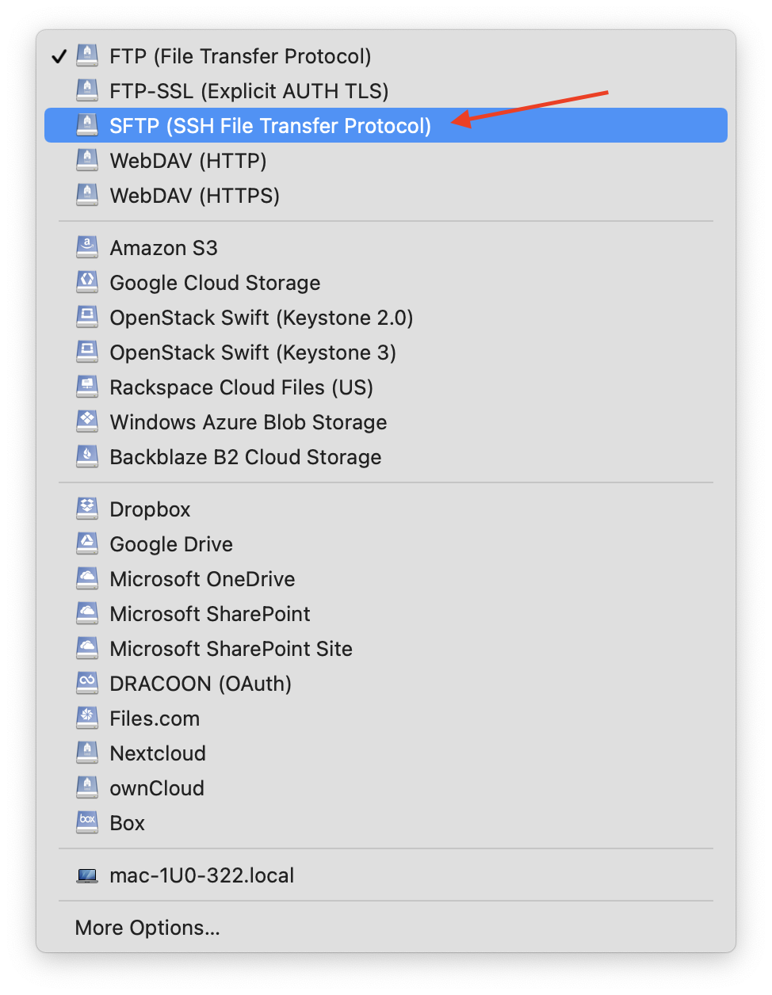This screenshot has height=995, width=772.
Task: Click the Microsoft OneDrive cloud icon
Action: [87, 578]
